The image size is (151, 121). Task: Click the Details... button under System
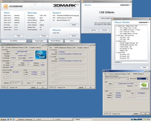[x=74, y=25]
